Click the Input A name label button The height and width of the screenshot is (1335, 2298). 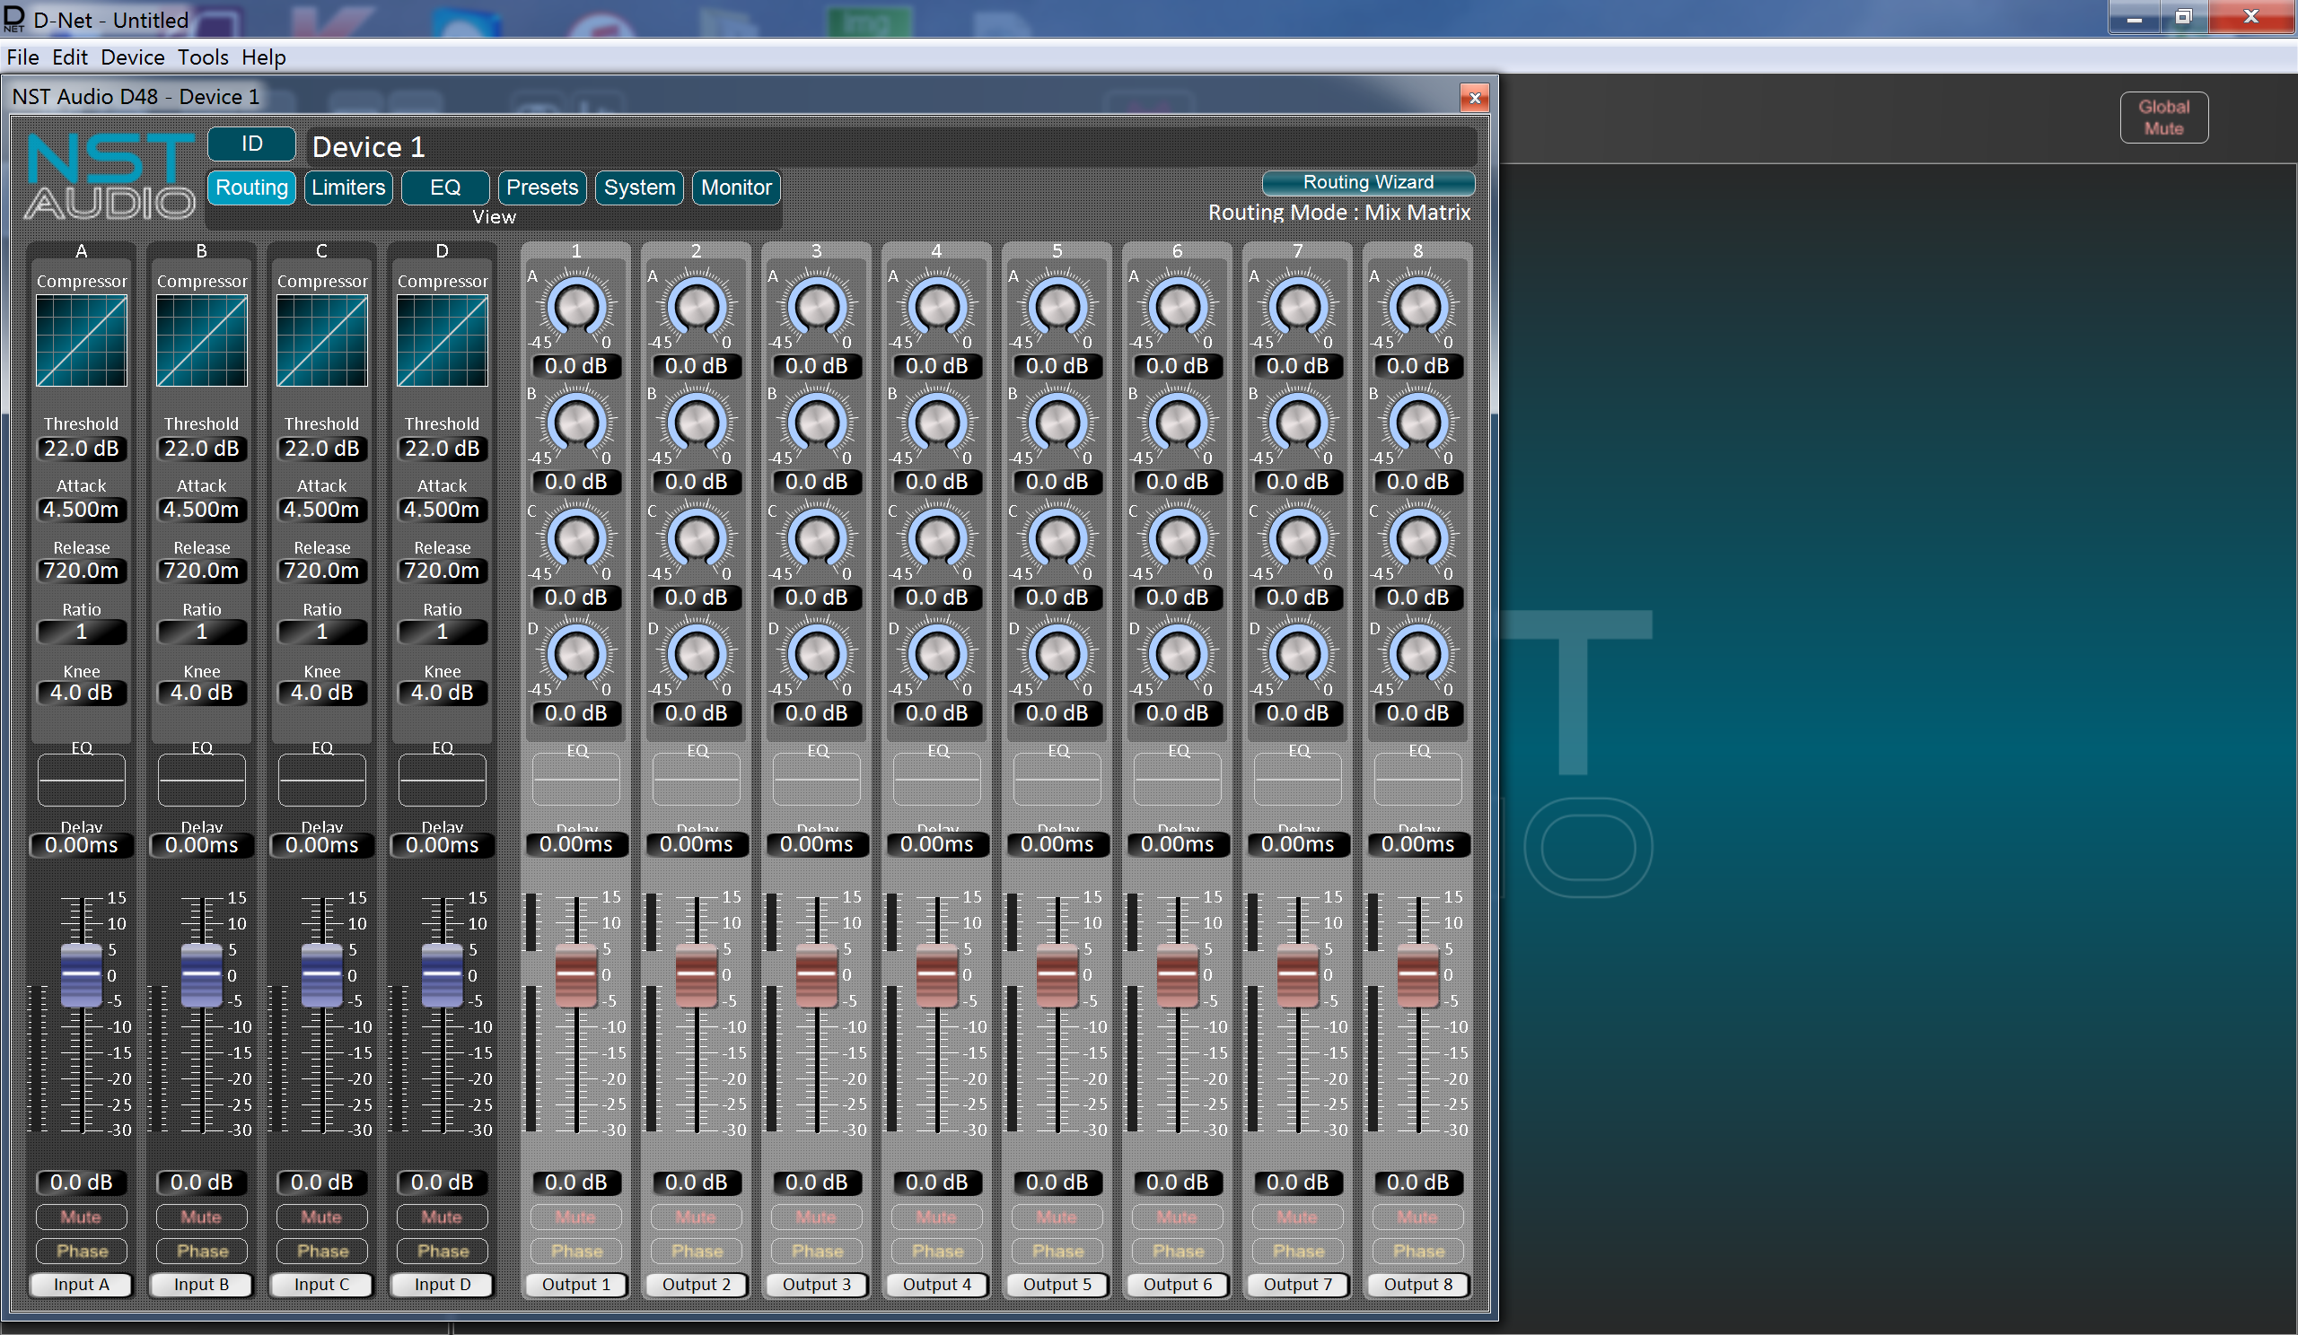coord(81,1284)
